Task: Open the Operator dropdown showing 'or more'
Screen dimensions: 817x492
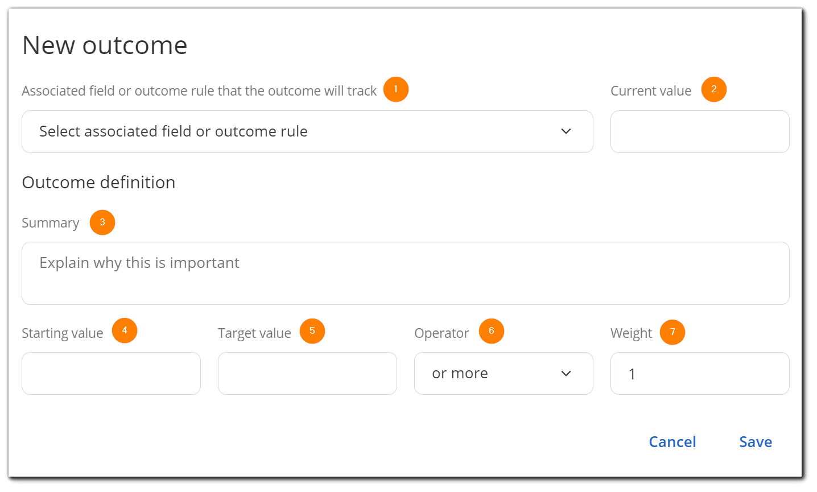Action: (x=504, y=373)
